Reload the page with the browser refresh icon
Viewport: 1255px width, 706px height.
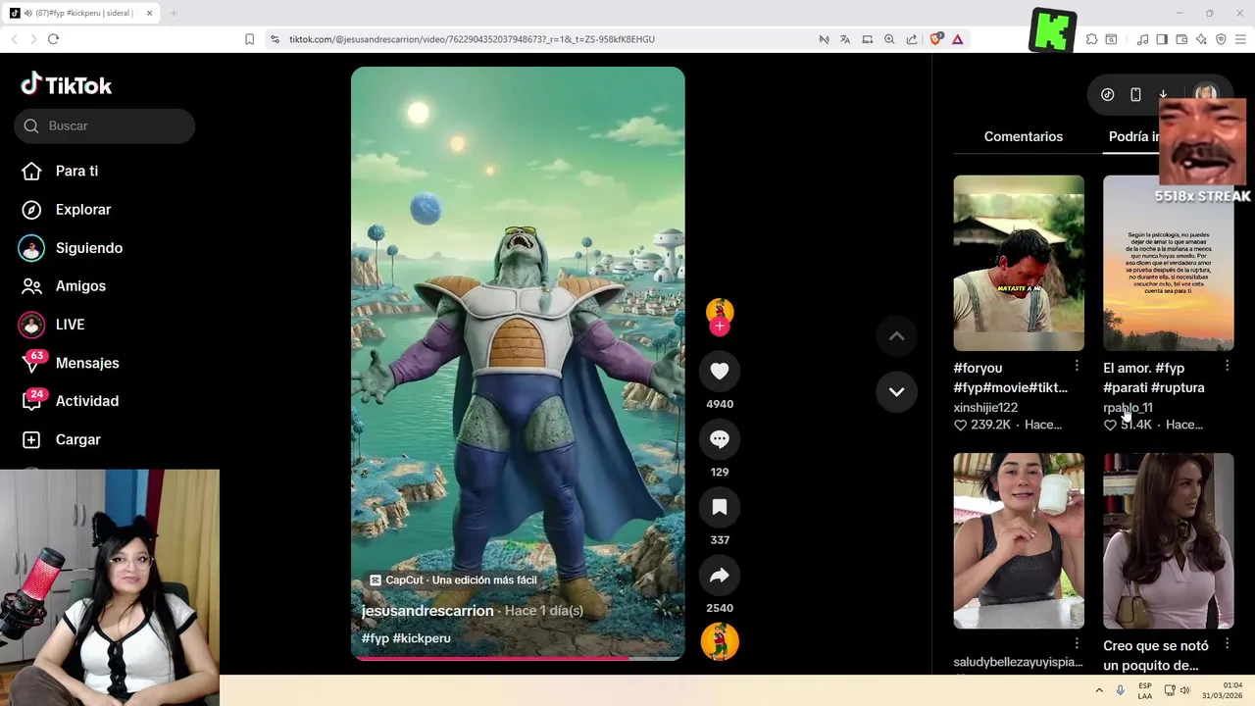(53, 39)
